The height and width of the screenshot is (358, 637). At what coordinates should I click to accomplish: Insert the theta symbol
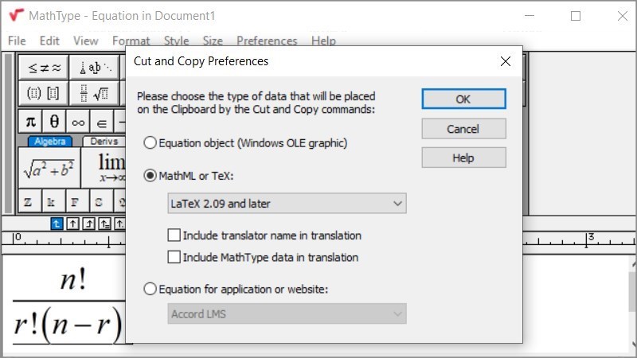(54, 122)
